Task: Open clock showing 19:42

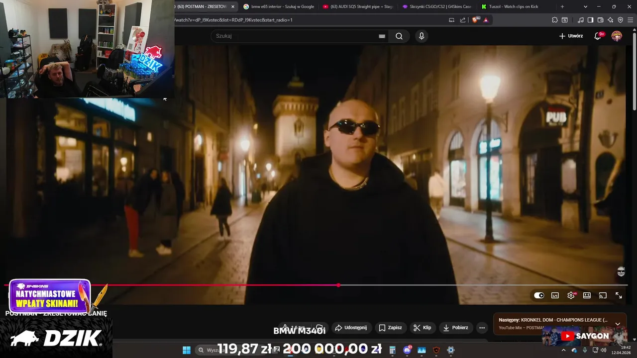Action: [622, 350]
